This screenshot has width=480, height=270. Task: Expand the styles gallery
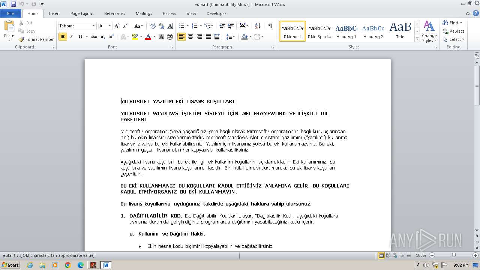coord(417,39)
